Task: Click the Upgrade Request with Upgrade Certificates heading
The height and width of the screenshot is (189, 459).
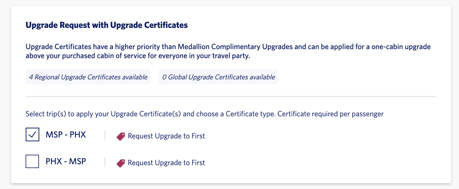Action: pos(107,25)
